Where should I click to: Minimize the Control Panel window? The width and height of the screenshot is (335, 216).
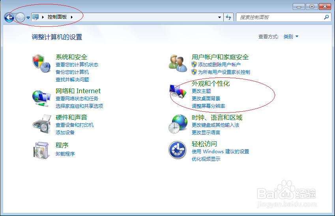click(299, 7)
